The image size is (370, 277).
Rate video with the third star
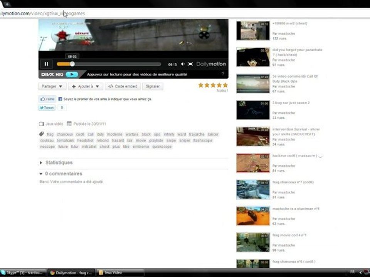[x=213, y=85]
